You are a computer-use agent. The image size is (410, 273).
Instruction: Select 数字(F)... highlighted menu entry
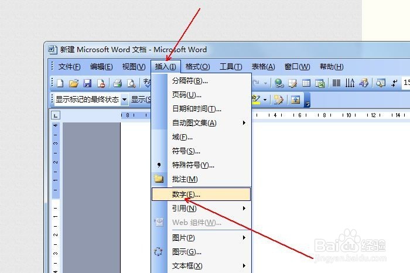201,194
